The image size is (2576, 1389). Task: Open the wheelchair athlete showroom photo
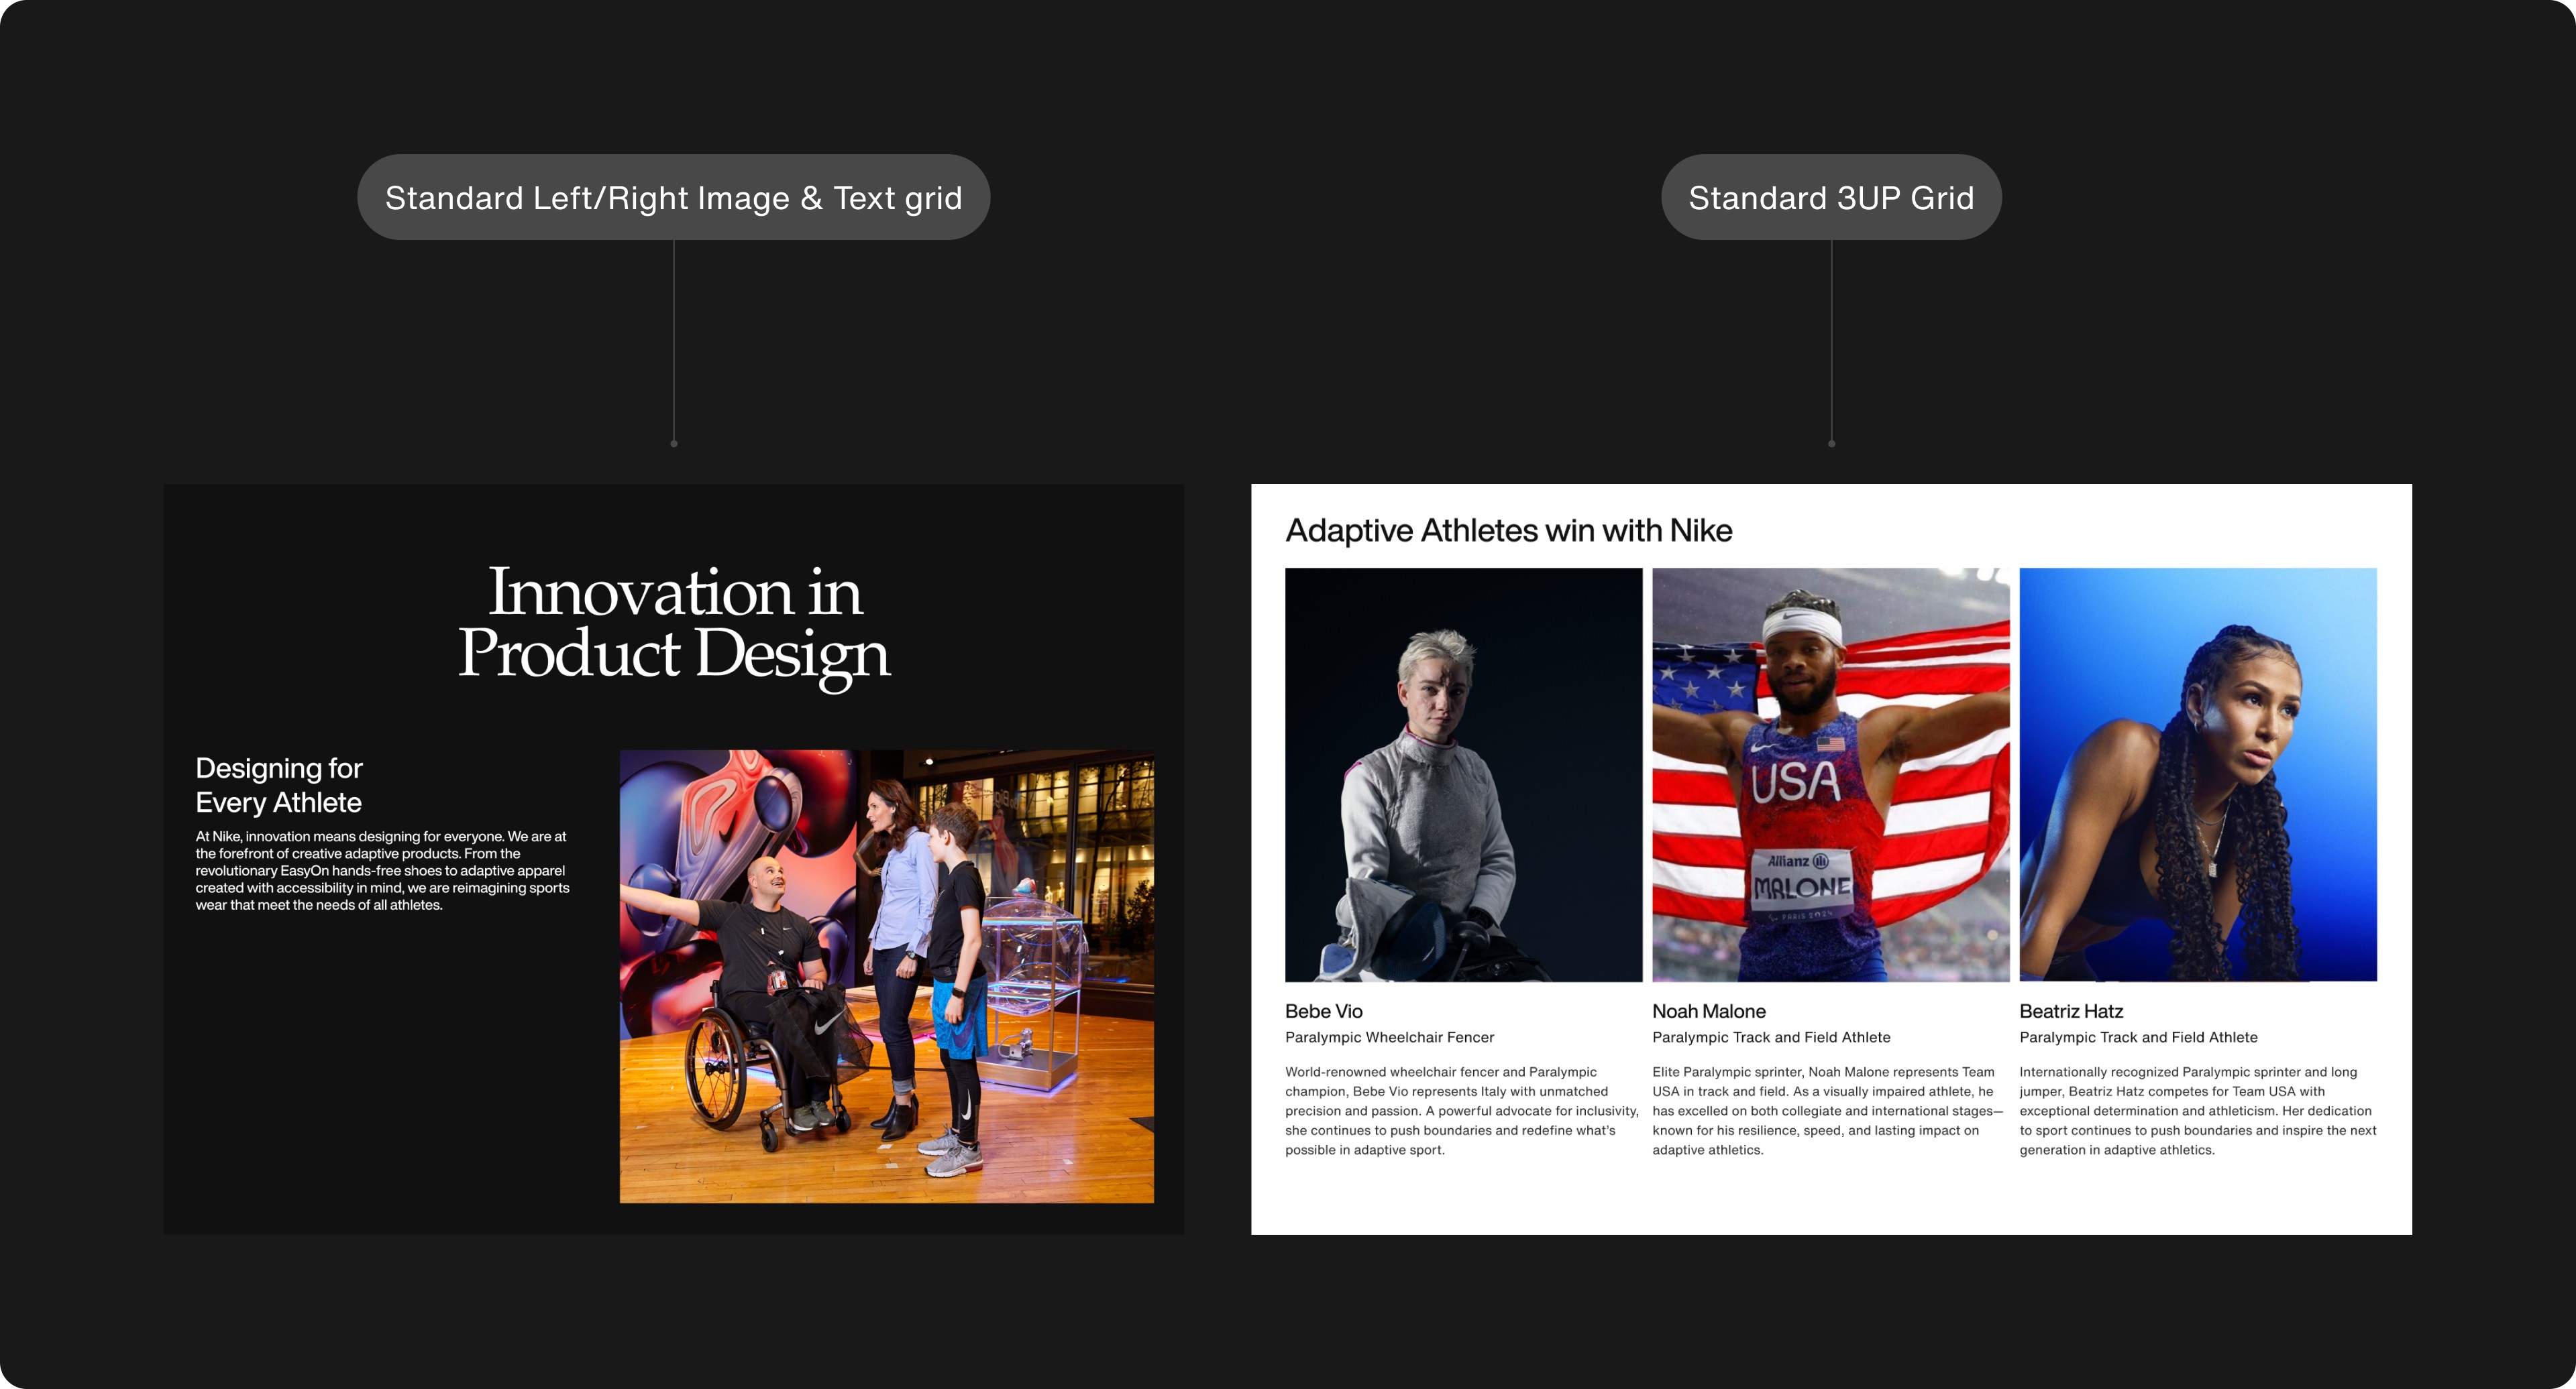point(886,976)
